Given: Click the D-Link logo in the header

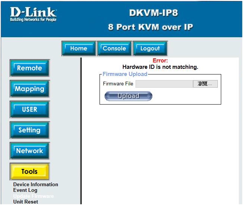Looking at the screenshot, I should (33, 14).
